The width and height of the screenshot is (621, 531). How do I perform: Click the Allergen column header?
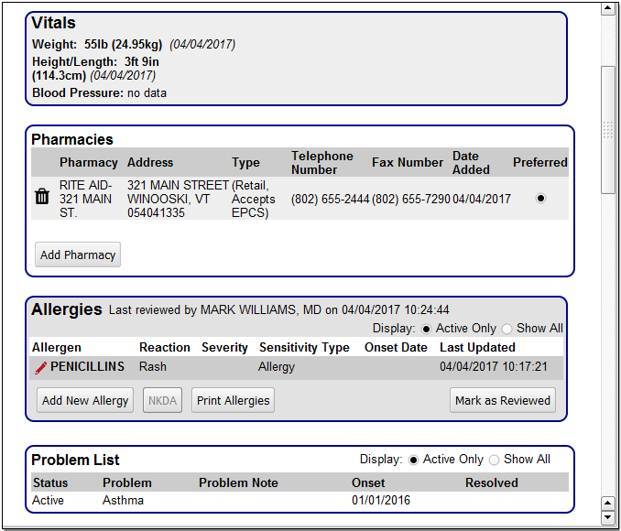click(57, 348)
